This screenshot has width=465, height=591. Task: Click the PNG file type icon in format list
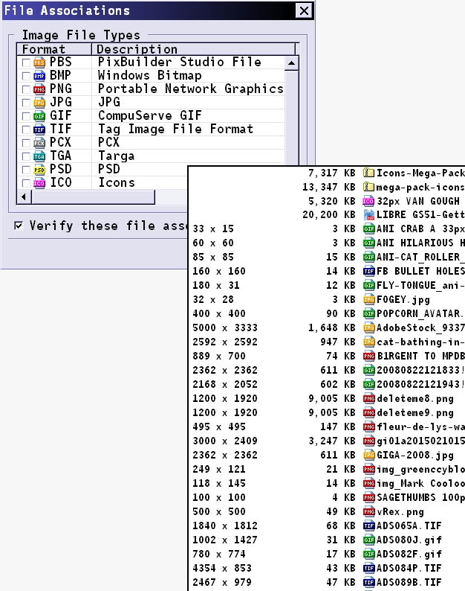(39, 89)
